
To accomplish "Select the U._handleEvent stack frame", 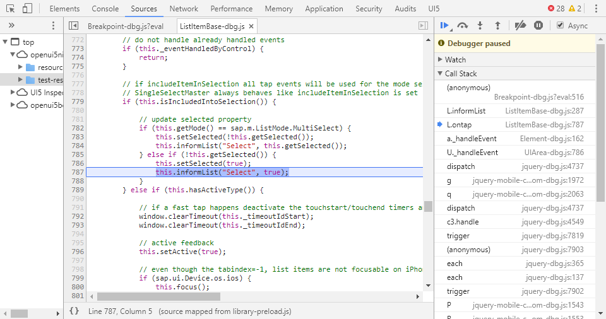I will click(515, 153).
